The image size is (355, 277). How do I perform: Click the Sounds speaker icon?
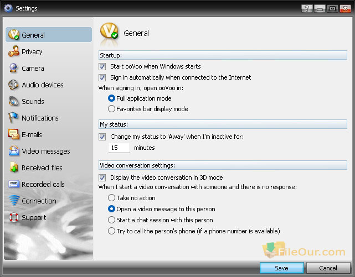[14, 101]
